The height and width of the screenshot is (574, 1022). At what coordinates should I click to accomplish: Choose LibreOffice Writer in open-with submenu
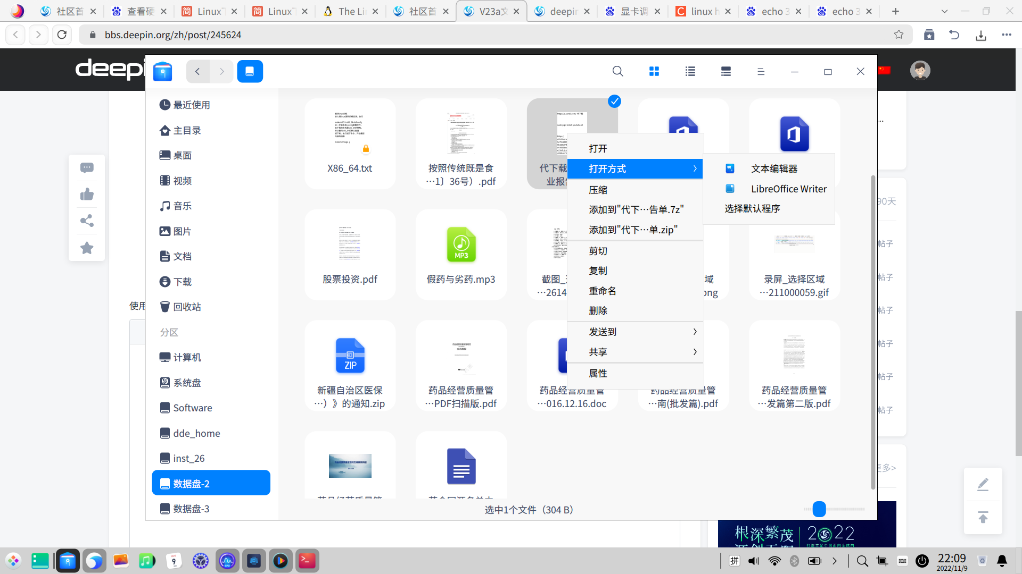click(788, 189)
